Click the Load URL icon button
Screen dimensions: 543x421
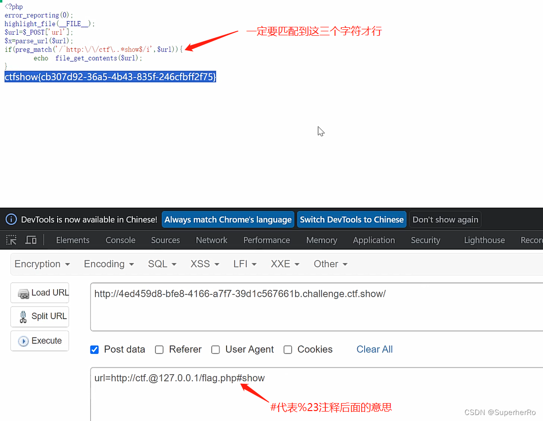coord(40,293)
